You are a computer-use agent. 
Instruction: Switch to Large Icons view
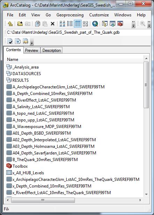62,24
